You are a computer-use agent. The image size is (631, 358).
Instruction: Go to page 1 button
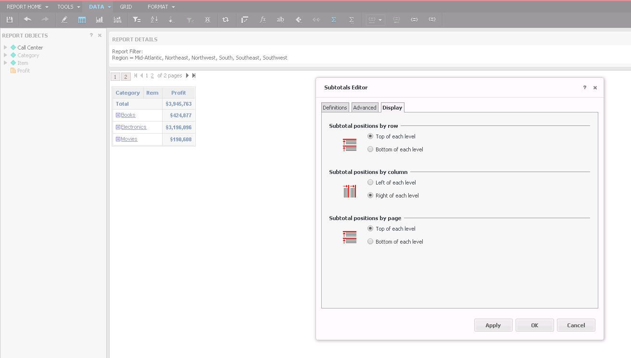tap(115, 77)
